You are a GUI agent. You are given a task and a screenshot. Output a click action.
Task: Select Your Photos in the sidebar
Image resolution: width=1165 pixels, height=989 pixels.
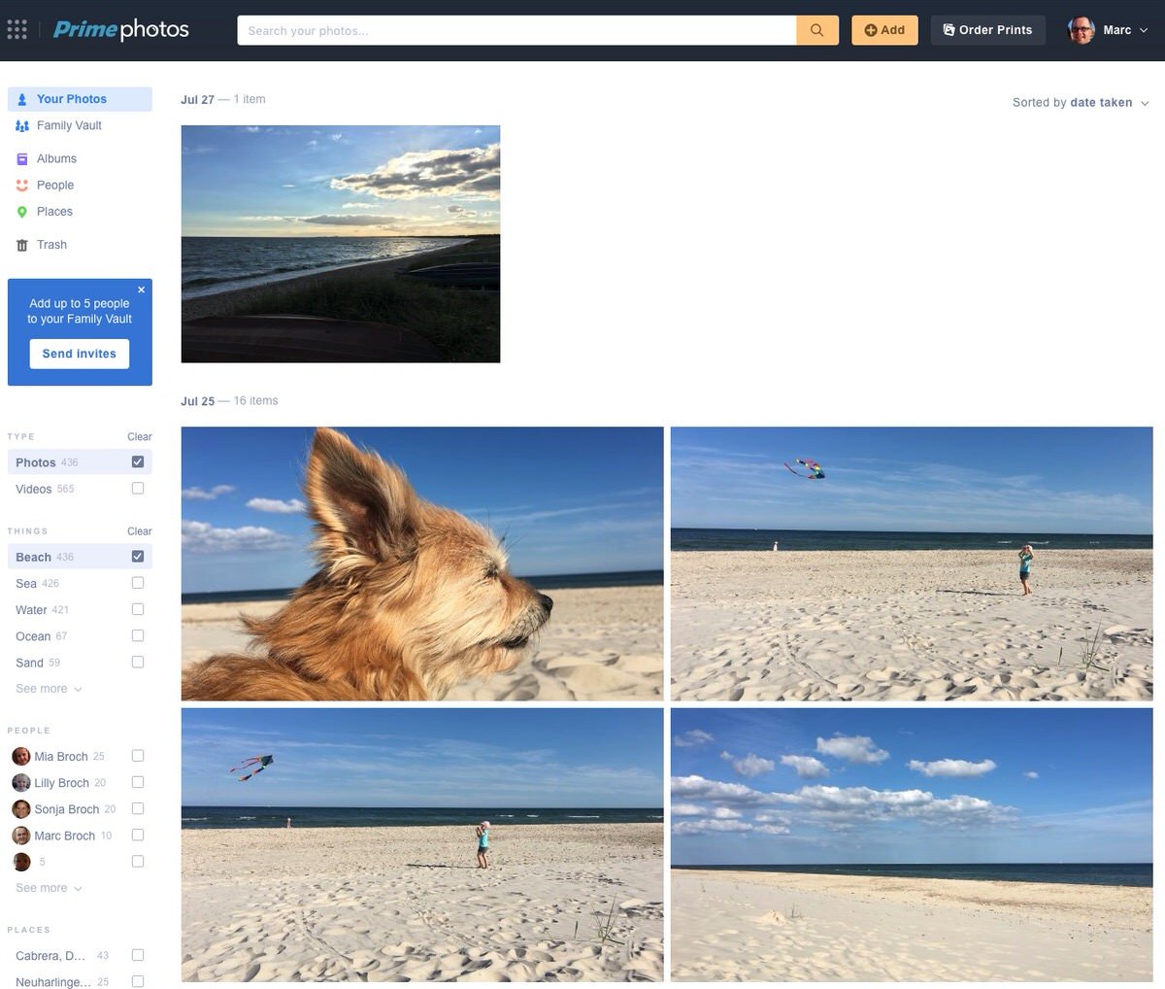click(71, 98)
